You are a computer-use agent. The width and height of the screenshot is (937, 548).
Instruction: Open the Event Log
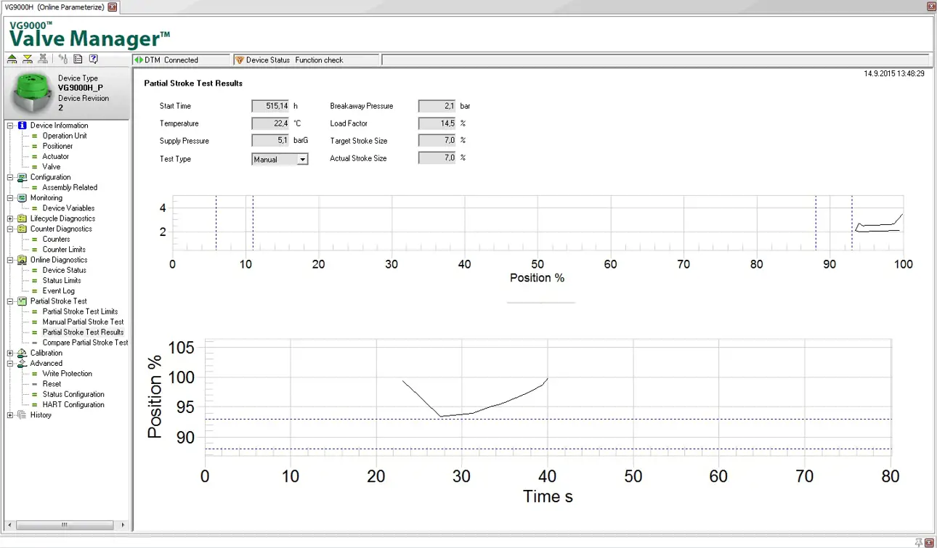pyautogui.click(x=58, y=291)
